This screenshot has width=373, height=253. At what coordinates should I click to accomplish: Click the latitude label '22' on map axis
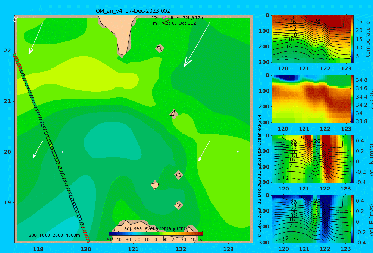(7, 51)
